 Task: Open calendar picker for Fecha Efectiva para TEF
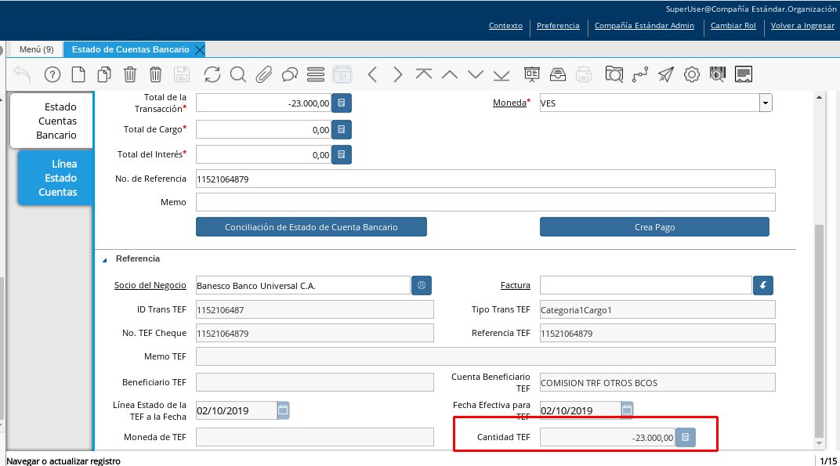click(627, 410)
